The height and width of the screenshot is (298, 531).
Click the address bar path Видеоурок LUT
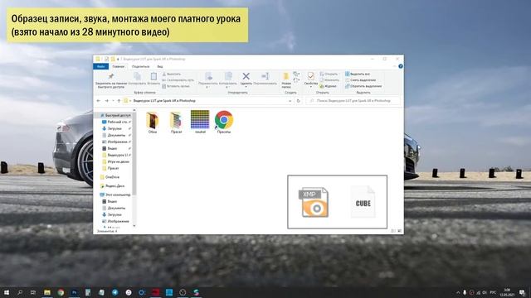[164, 101]
